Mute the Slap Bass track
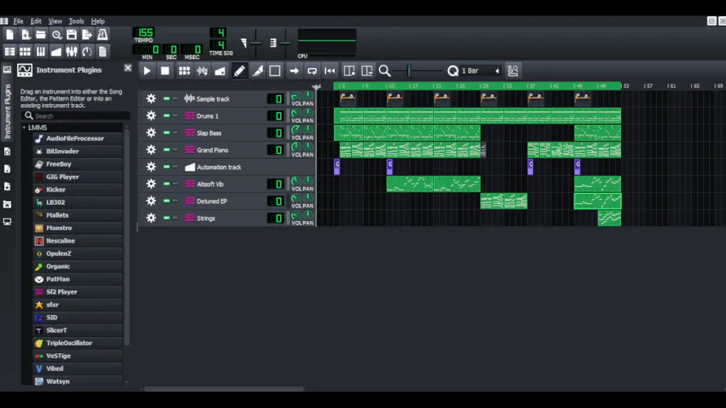 [166, 133]
